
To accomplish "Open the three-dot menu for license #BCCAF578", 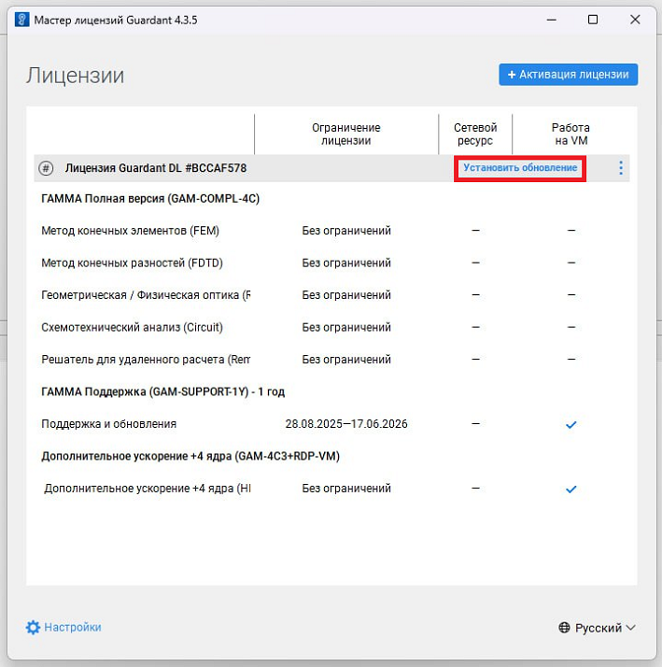I will pyautogui.click(x=621, y=168).
